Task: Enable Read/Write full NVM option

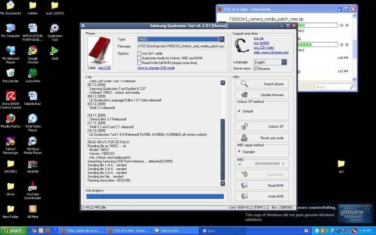Action: (x=139, y=63)
